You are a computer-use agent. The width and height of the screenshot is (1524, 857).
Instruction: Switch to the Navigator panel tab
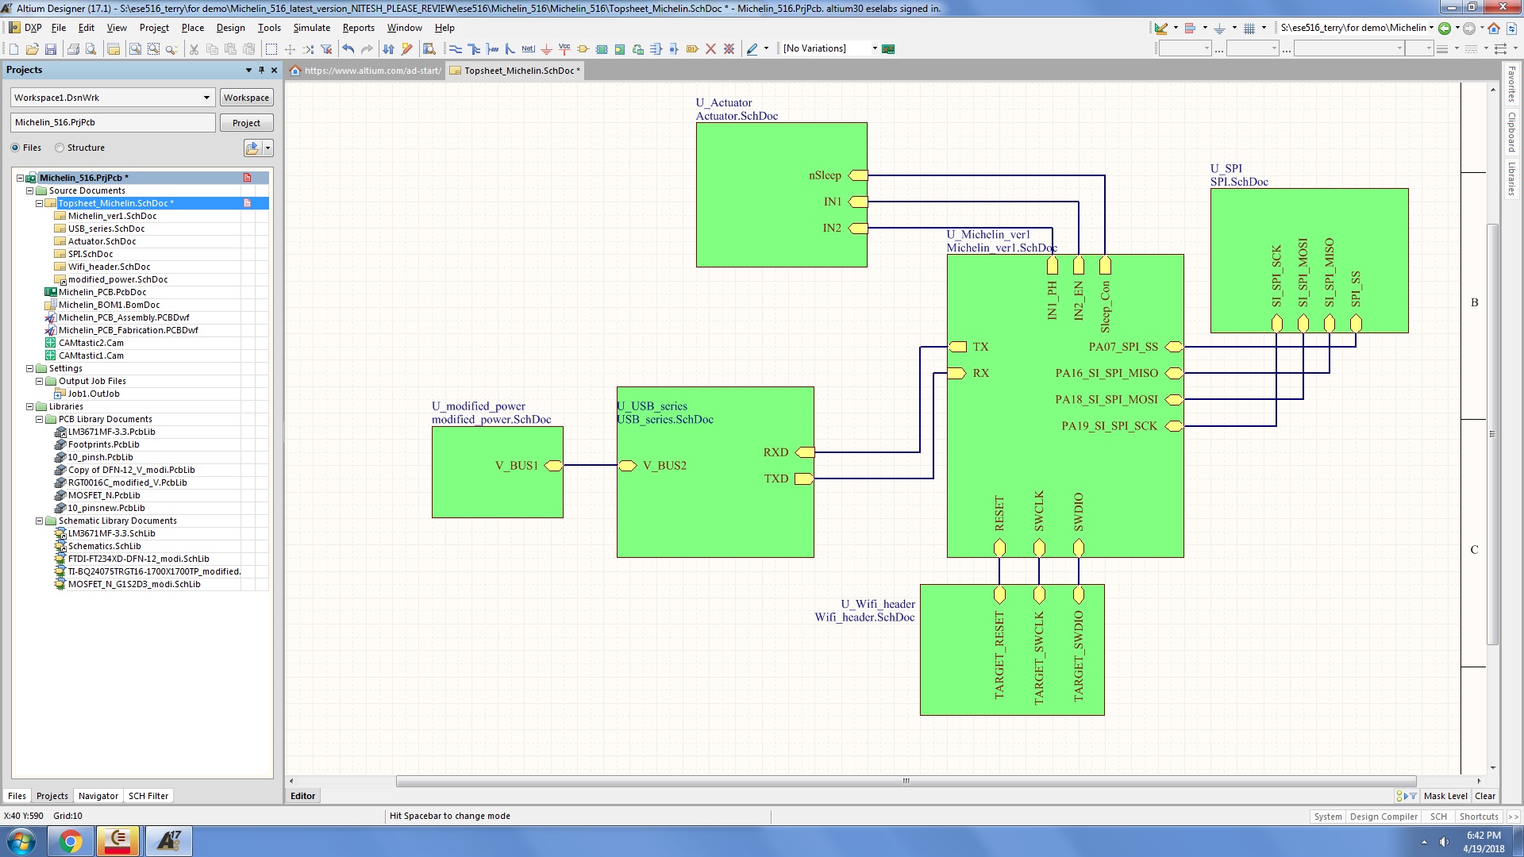point(98,796)
